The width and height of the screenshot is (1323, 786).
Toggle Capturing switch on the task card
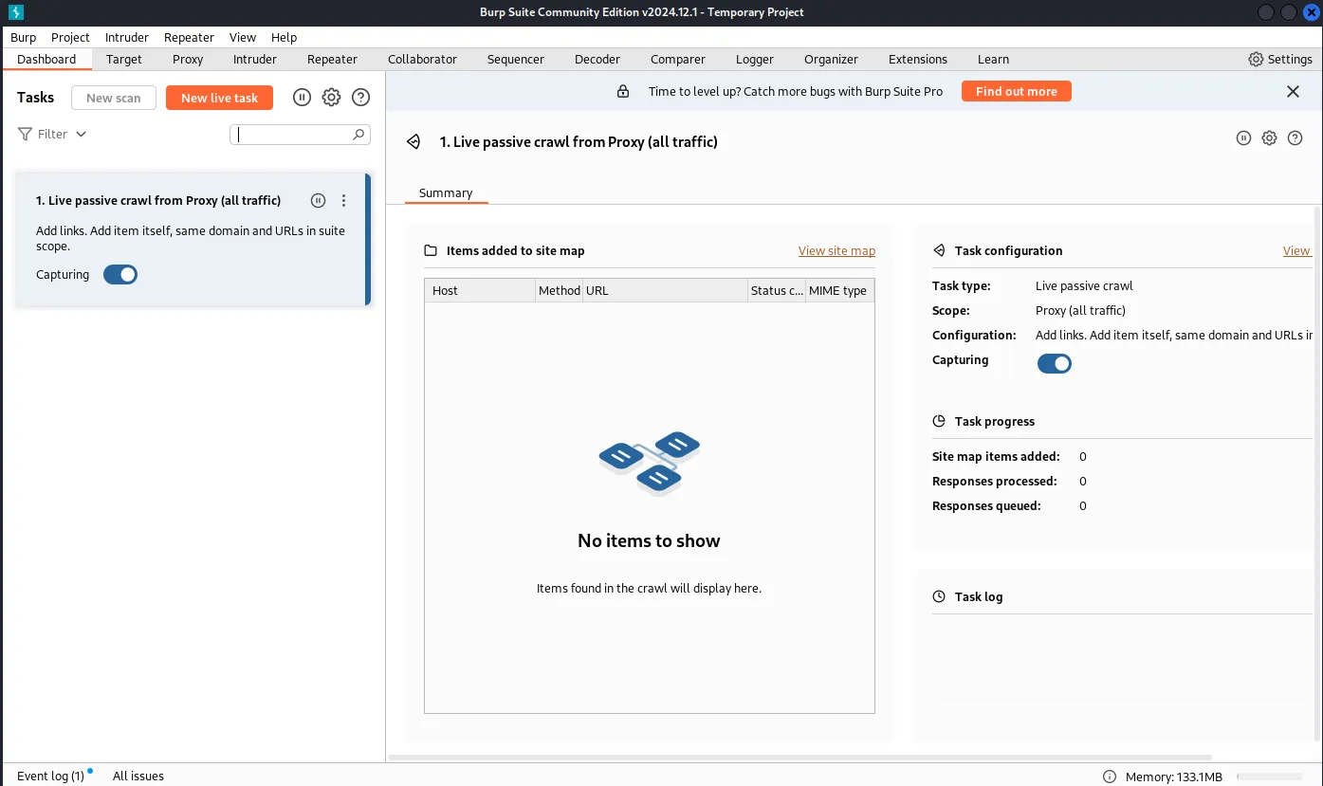[120, 275]
